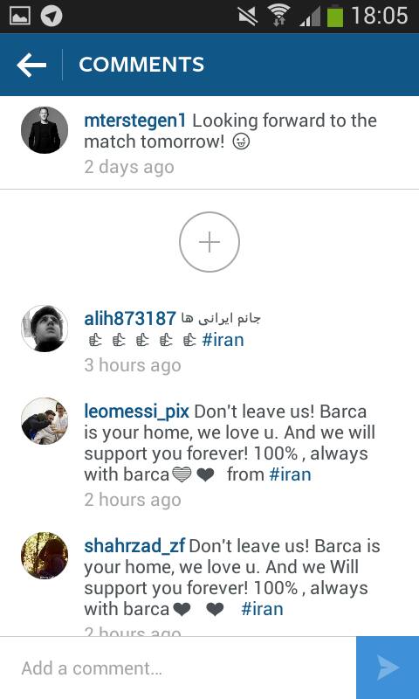The height and width of the screenshot is (699, 419).
Task: Open leomessi_pix avatar
Action: pyautogui.click(x=45, y=421)
